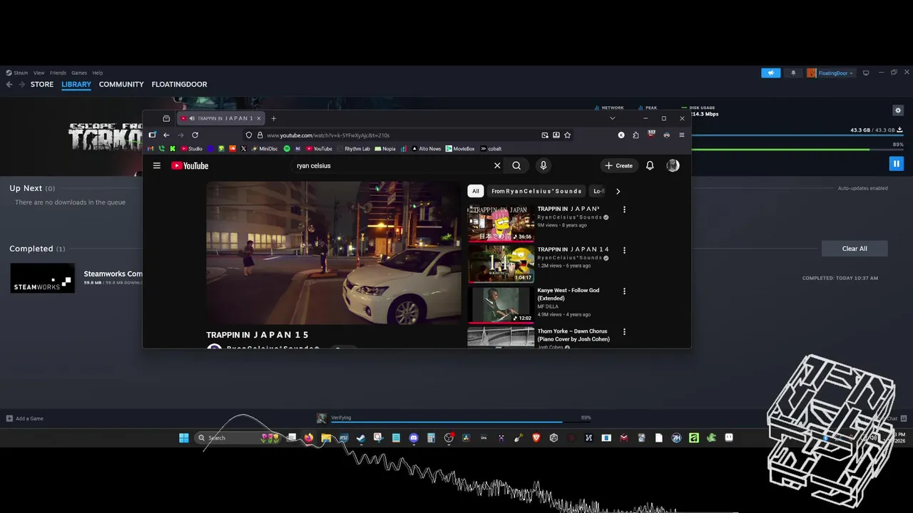Click Add a Game in Steam
Image resolution: width=913 pixels, height=513 pixels.
click(25, 418)
